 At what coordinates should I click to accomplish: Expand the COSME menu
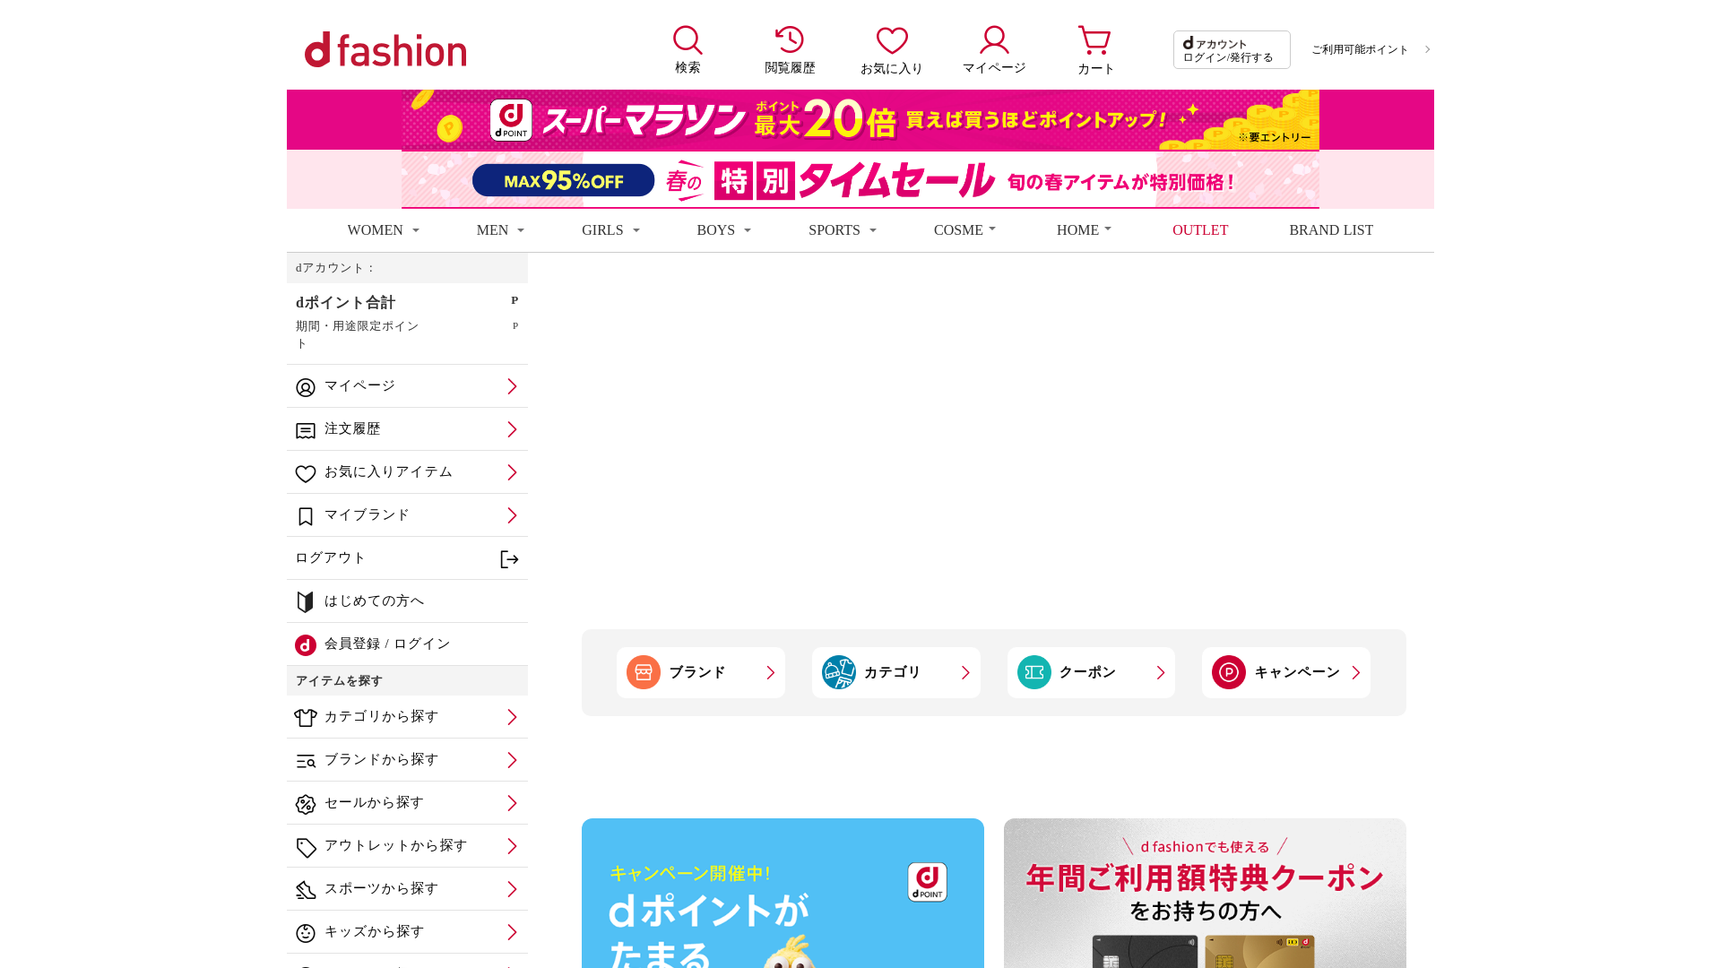[x=964, y=230]
